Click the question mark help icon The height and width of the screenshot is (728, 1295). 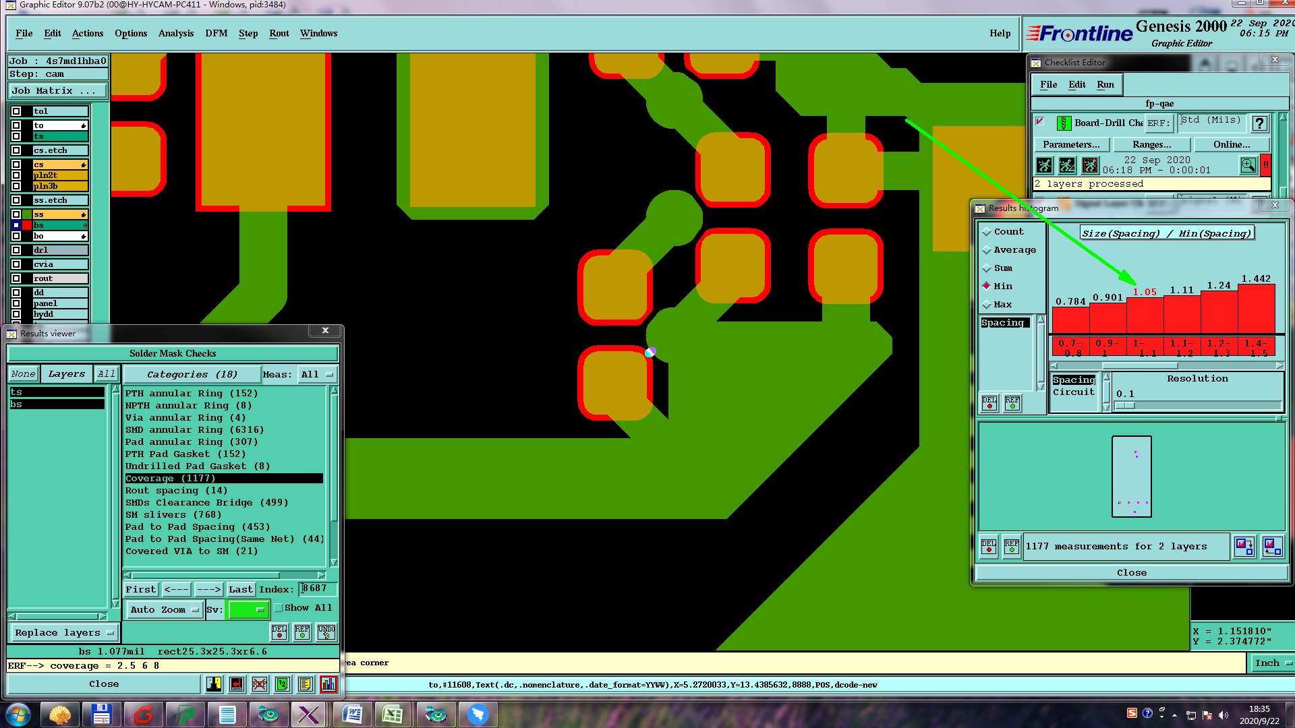(x=1259, y=123)
